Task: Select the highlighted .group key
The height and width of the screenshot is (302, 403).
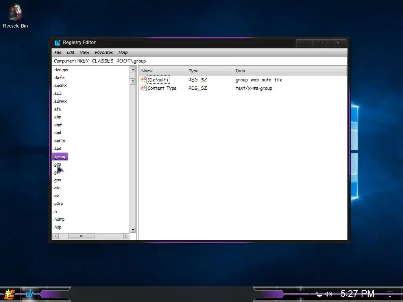Action: pyautogui.click(x=60, y=157)
